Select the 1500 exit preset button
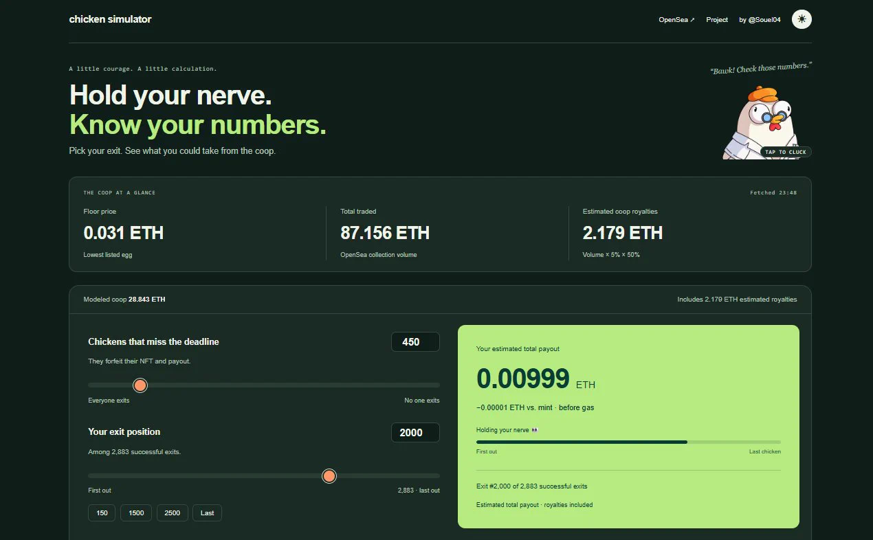 [x=136, y=513]
